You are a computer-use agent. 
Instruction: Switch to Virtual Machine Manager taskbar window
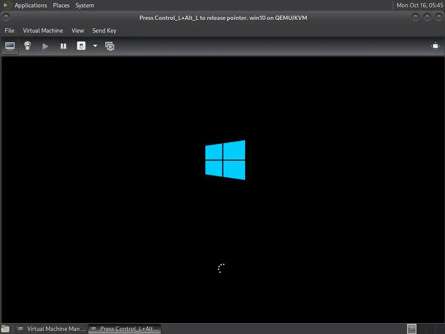(51, 329)
